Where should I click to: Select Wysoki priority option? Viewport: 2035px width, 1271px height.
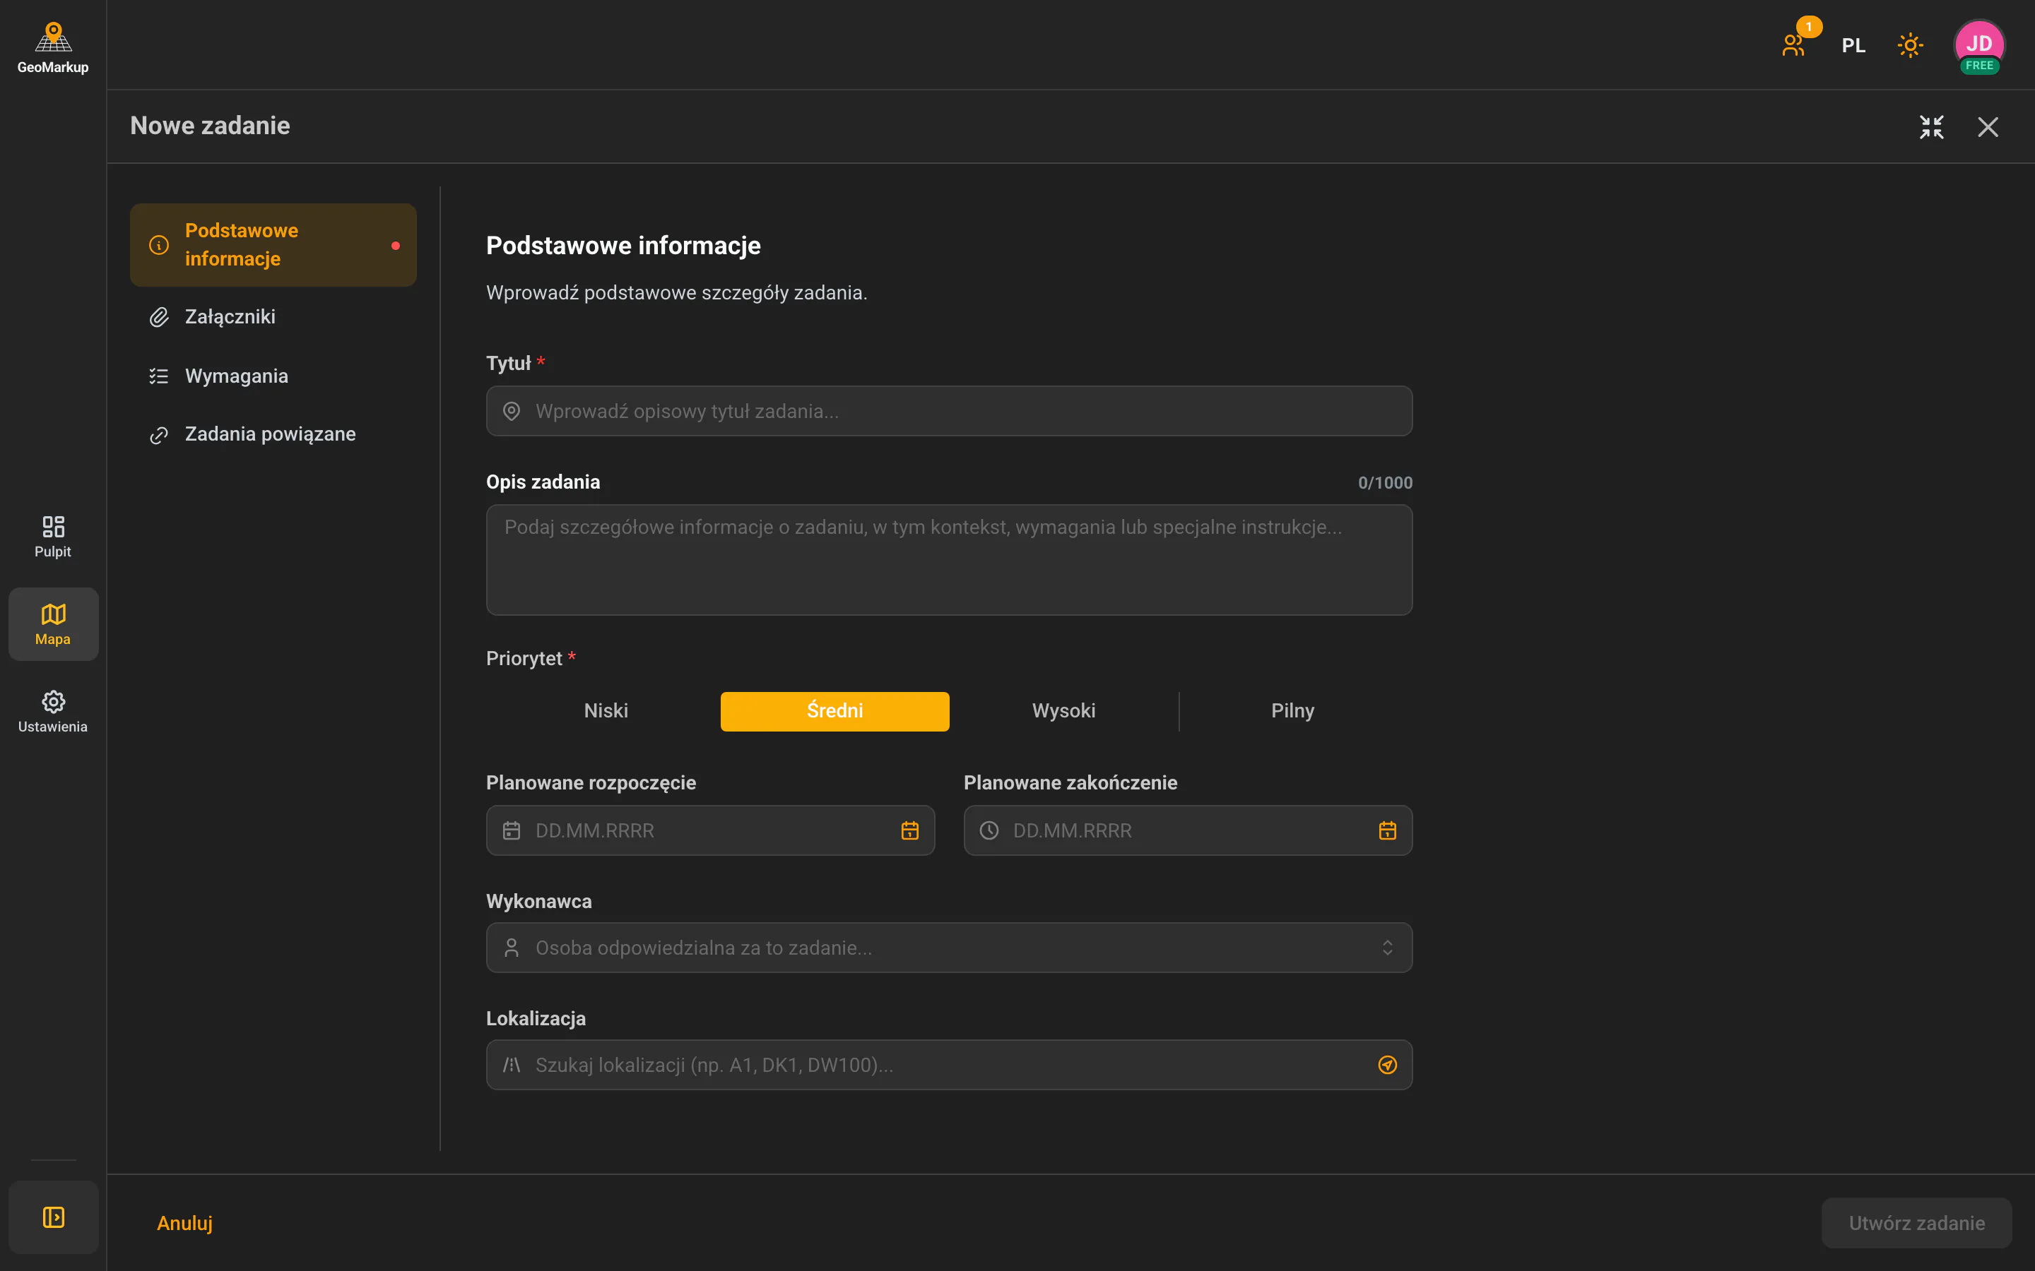point(1063,711)
